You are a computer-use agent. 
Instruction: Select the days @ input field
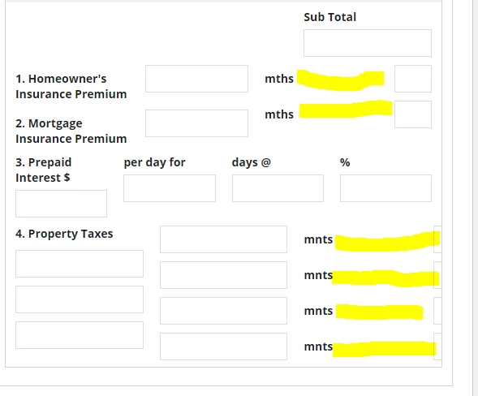[278, 188]
